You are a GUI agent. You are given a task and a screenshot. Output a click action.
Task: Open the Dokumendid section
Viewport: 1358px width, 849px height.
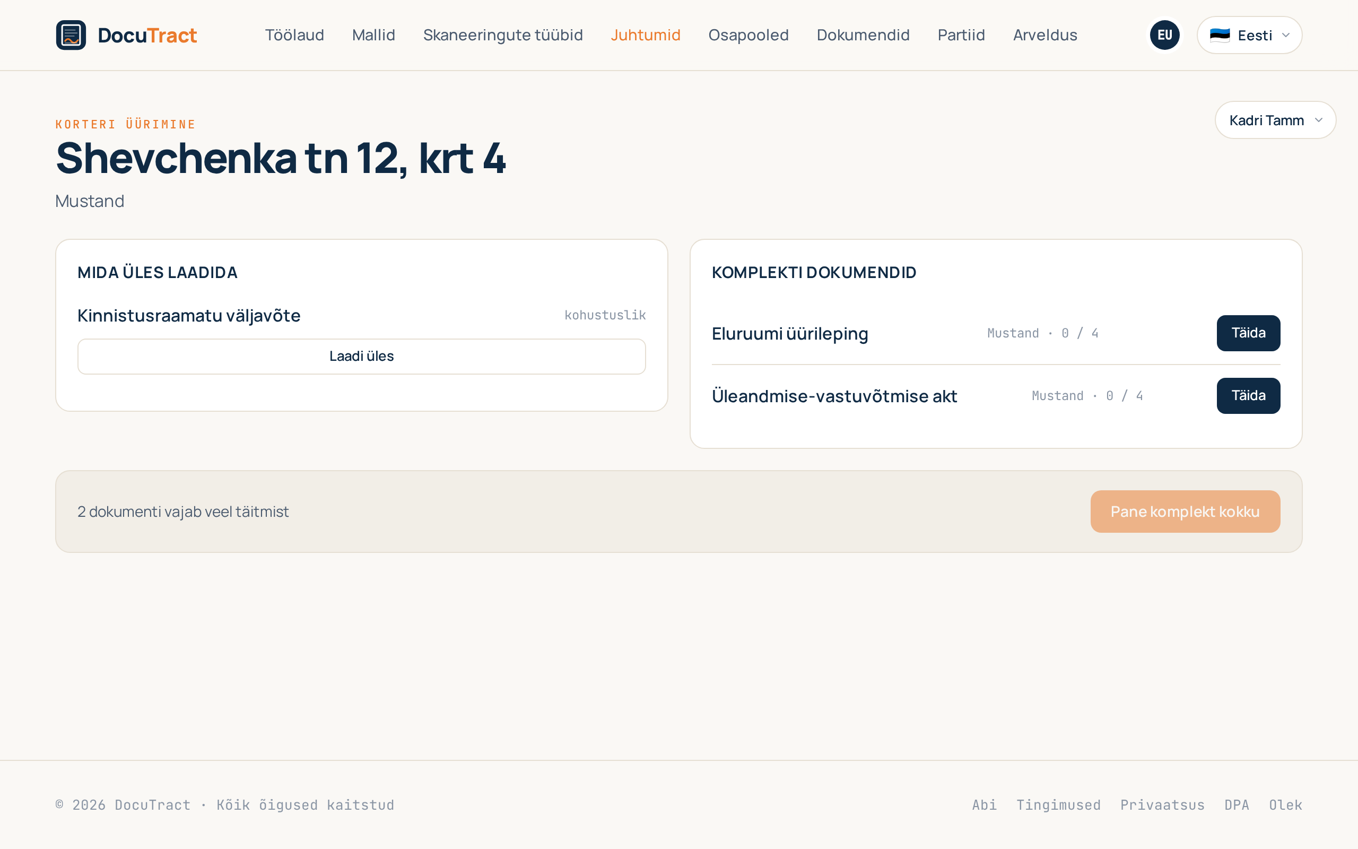click(863, 35)
